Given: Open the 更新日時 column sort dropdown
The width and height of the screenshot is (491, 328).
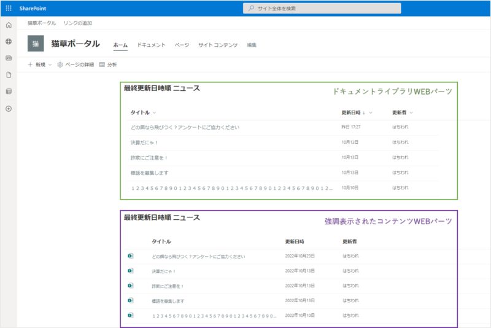Looking at the screenshot, I should (x=371, y=113).
